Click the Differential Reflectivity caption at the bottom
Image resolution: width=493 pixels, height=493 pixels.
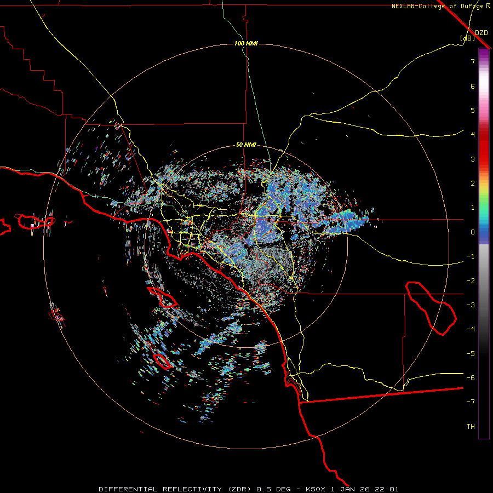(x=249, y=489)
